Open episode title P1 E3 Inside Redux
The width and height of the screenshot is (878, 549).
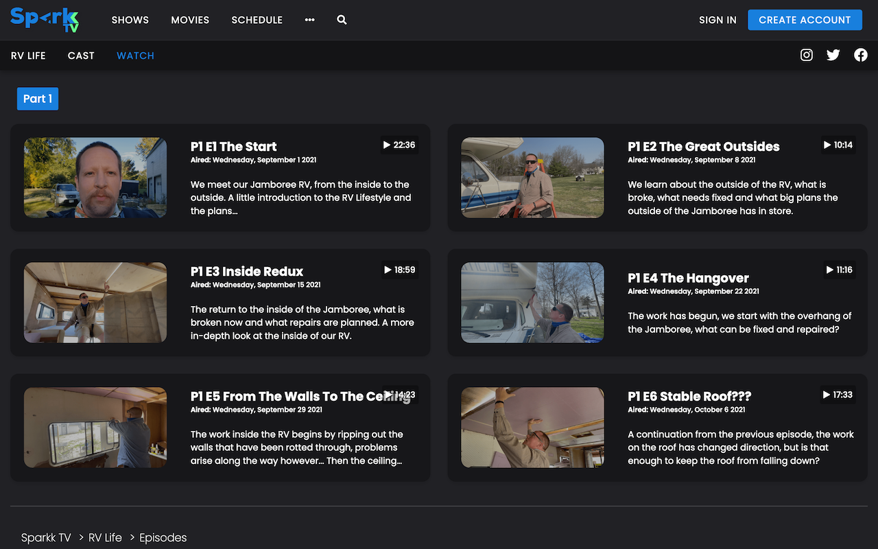(x=246, y=271)
